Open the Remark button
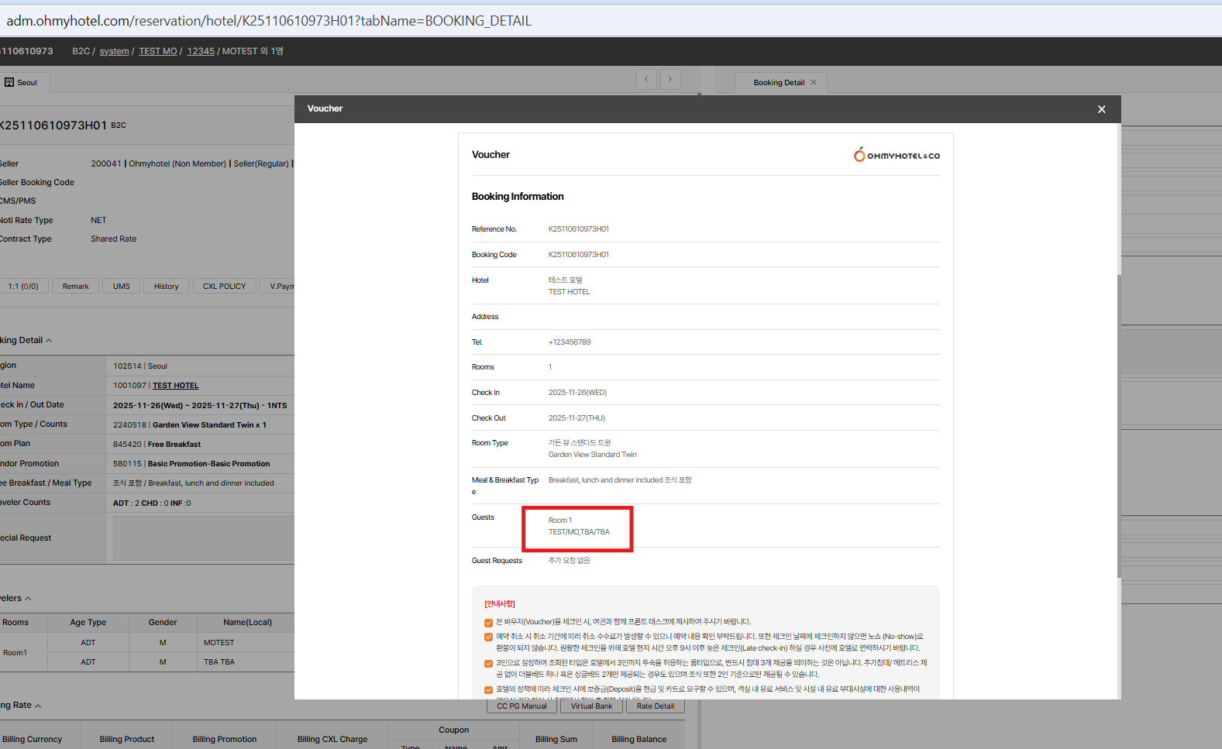Image resolution: width=1222 pixels, height=749 pixels. (x=76, y=287)
